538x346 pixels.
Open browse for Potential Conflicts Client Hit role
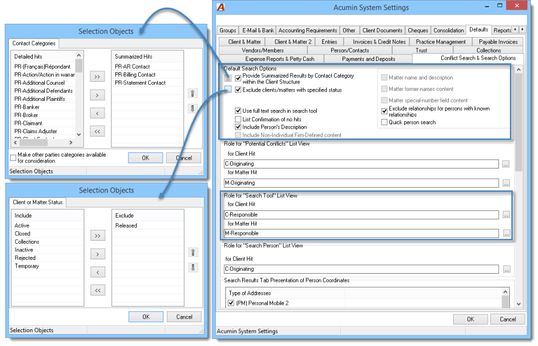[506, 164]
